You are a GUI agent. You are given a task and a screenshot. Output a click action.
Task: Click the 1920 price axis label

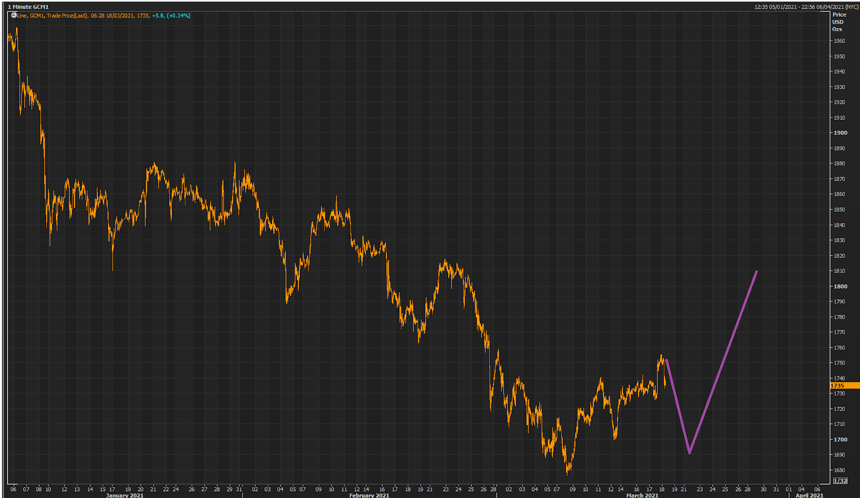pyautogui.click(x=839, y=102)
